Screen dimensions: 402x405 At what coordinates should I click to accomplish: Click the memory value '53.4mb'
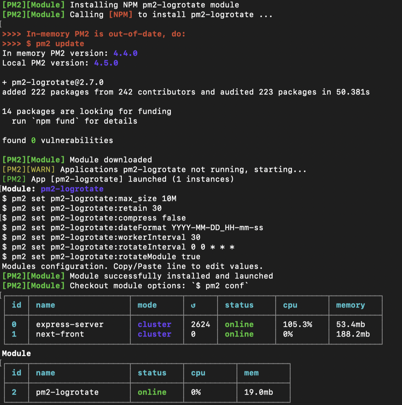coord(350,324)
